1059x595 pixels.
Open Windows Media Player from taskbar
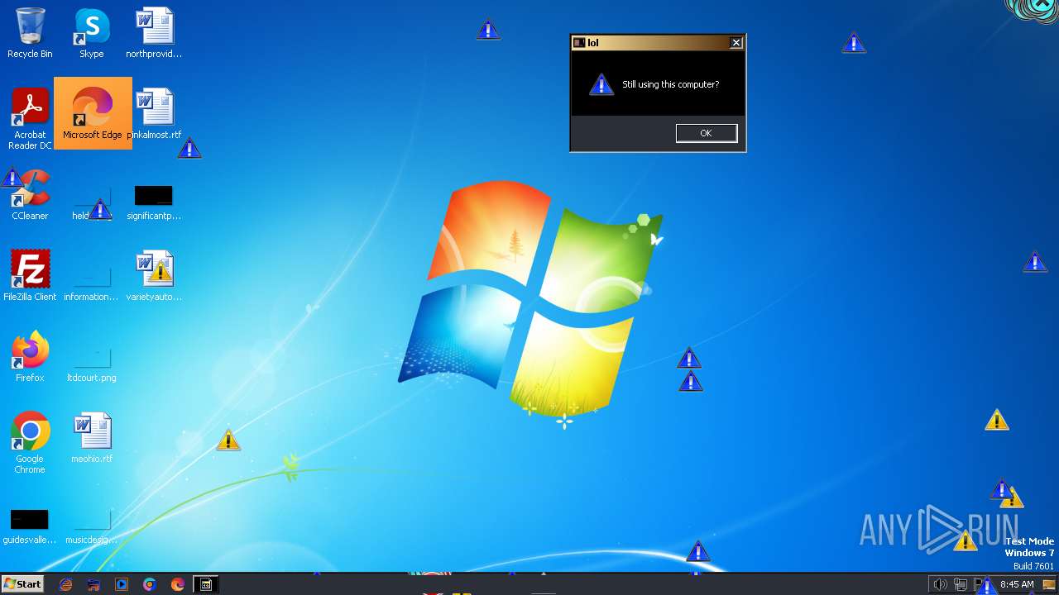point(122,584)
